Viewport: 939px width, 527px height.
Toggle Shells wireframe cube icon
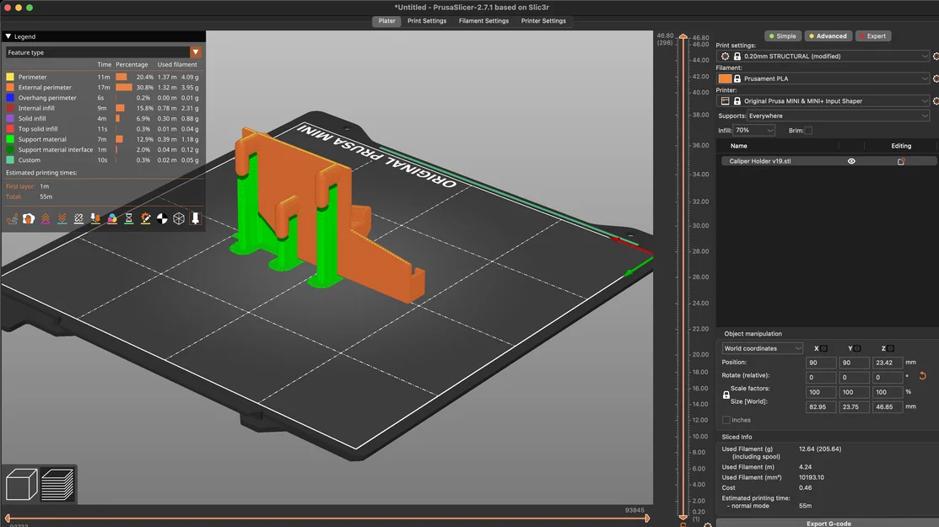(179, 219)
